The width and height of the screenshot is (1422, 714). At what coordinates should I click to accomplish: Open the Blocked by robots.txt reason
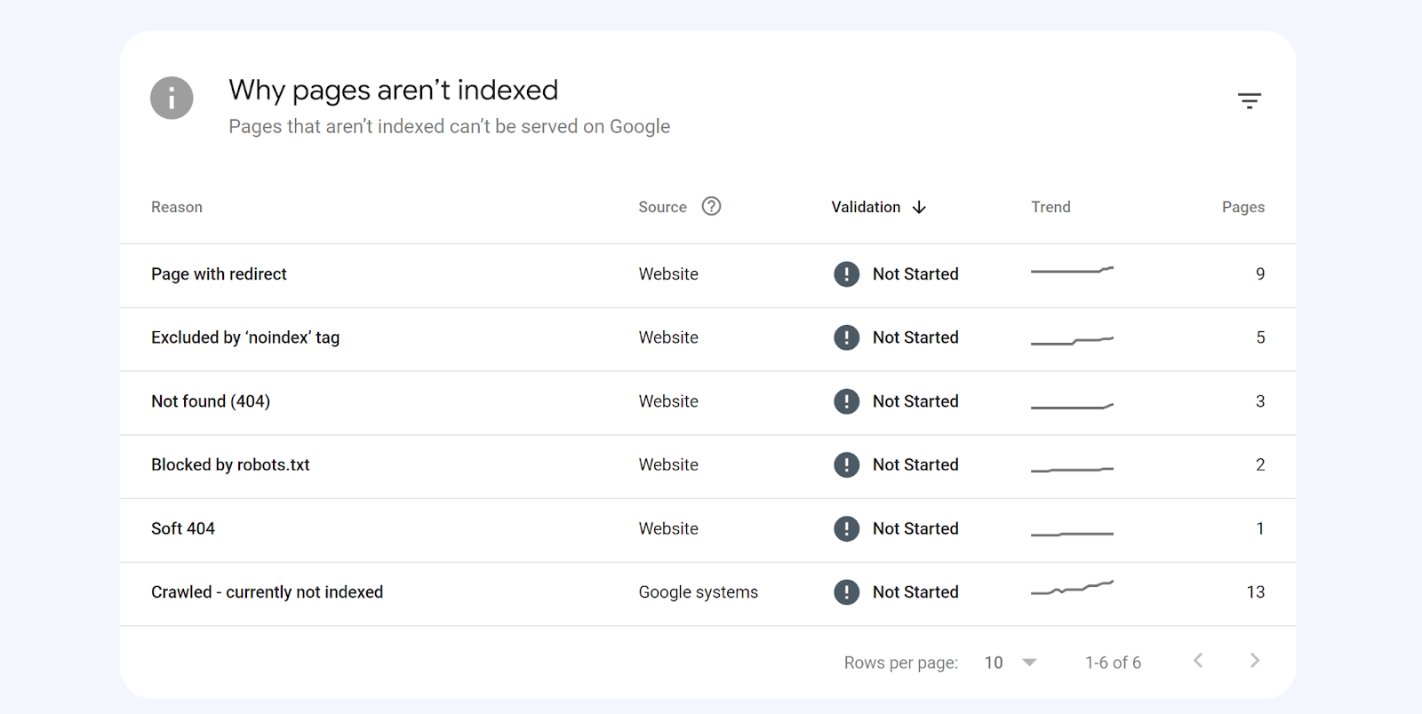click(230, 464)
